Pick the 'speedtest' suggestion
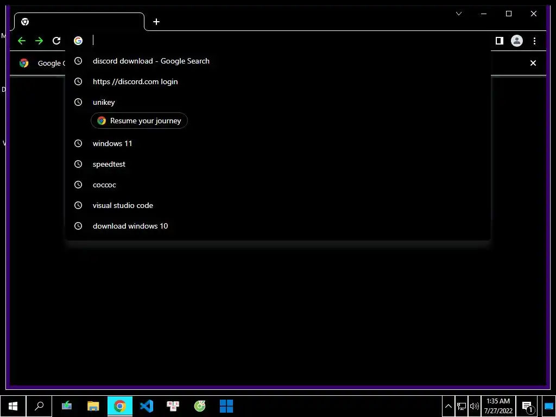The height and width of the screenshot is (417, 556). [x=278, y=164]
